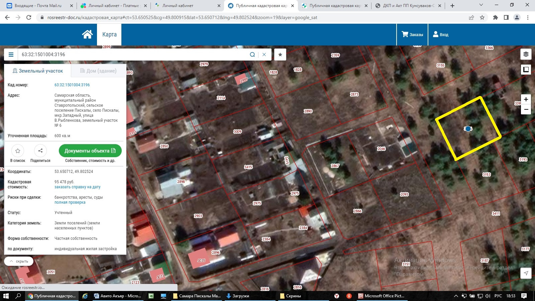
Task: Open the hamburger menu in search bar
Action: (11, 55)
